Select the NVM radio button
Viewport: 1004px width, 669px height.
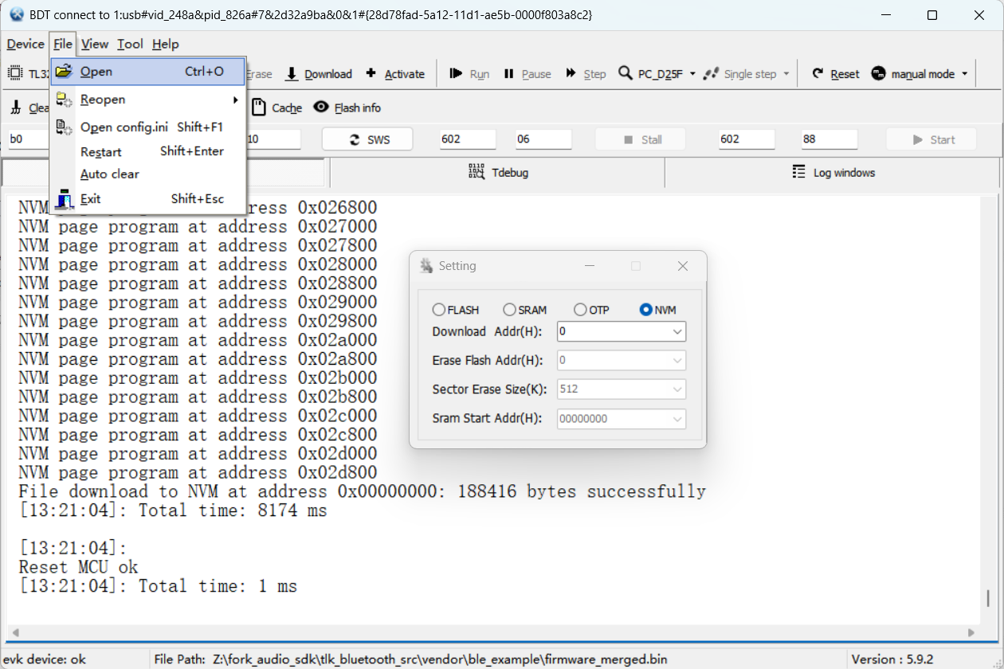pyautogui.click(x=646, y=310)
